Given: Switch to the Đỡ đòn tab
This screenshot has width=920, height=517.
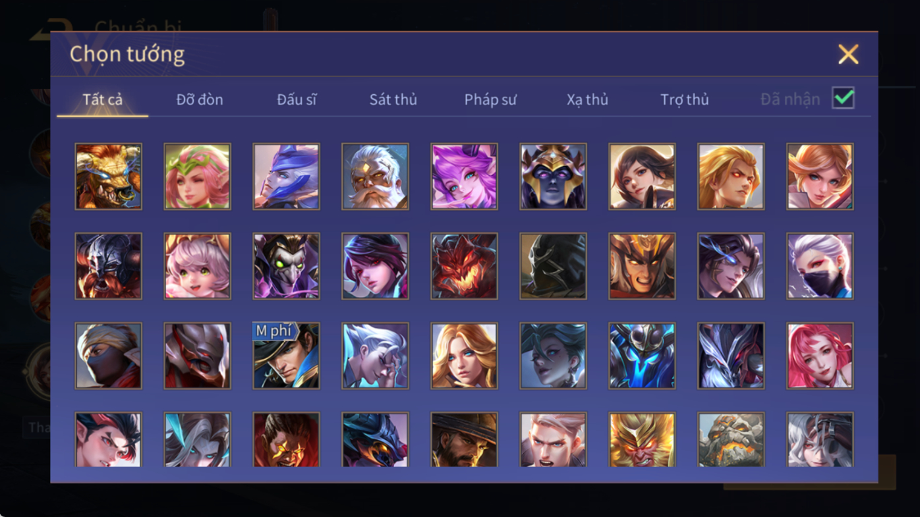Looking at the screenshot, I should click(x=200, y=99).
